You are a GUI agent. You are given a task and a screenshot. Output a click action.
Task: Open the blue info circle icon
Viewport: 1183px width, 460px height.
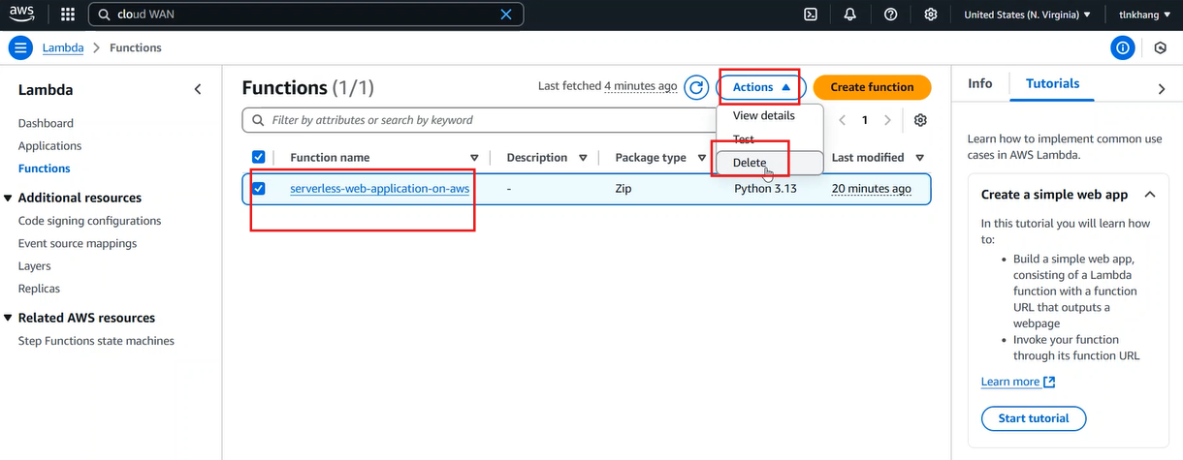click(x=1123, y=47)
